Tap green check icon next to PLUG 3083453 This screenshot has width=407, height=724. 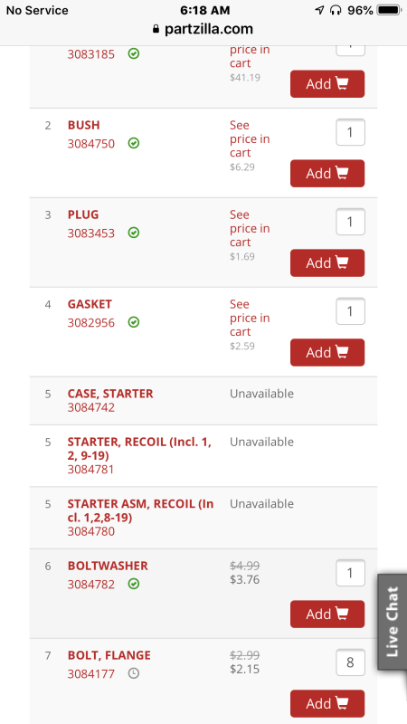[x=134, y=233]
